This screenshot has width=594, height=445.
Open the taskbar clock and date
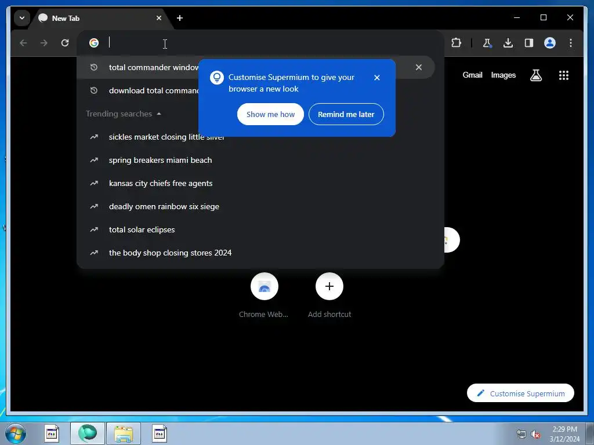[x=564, y=434]
